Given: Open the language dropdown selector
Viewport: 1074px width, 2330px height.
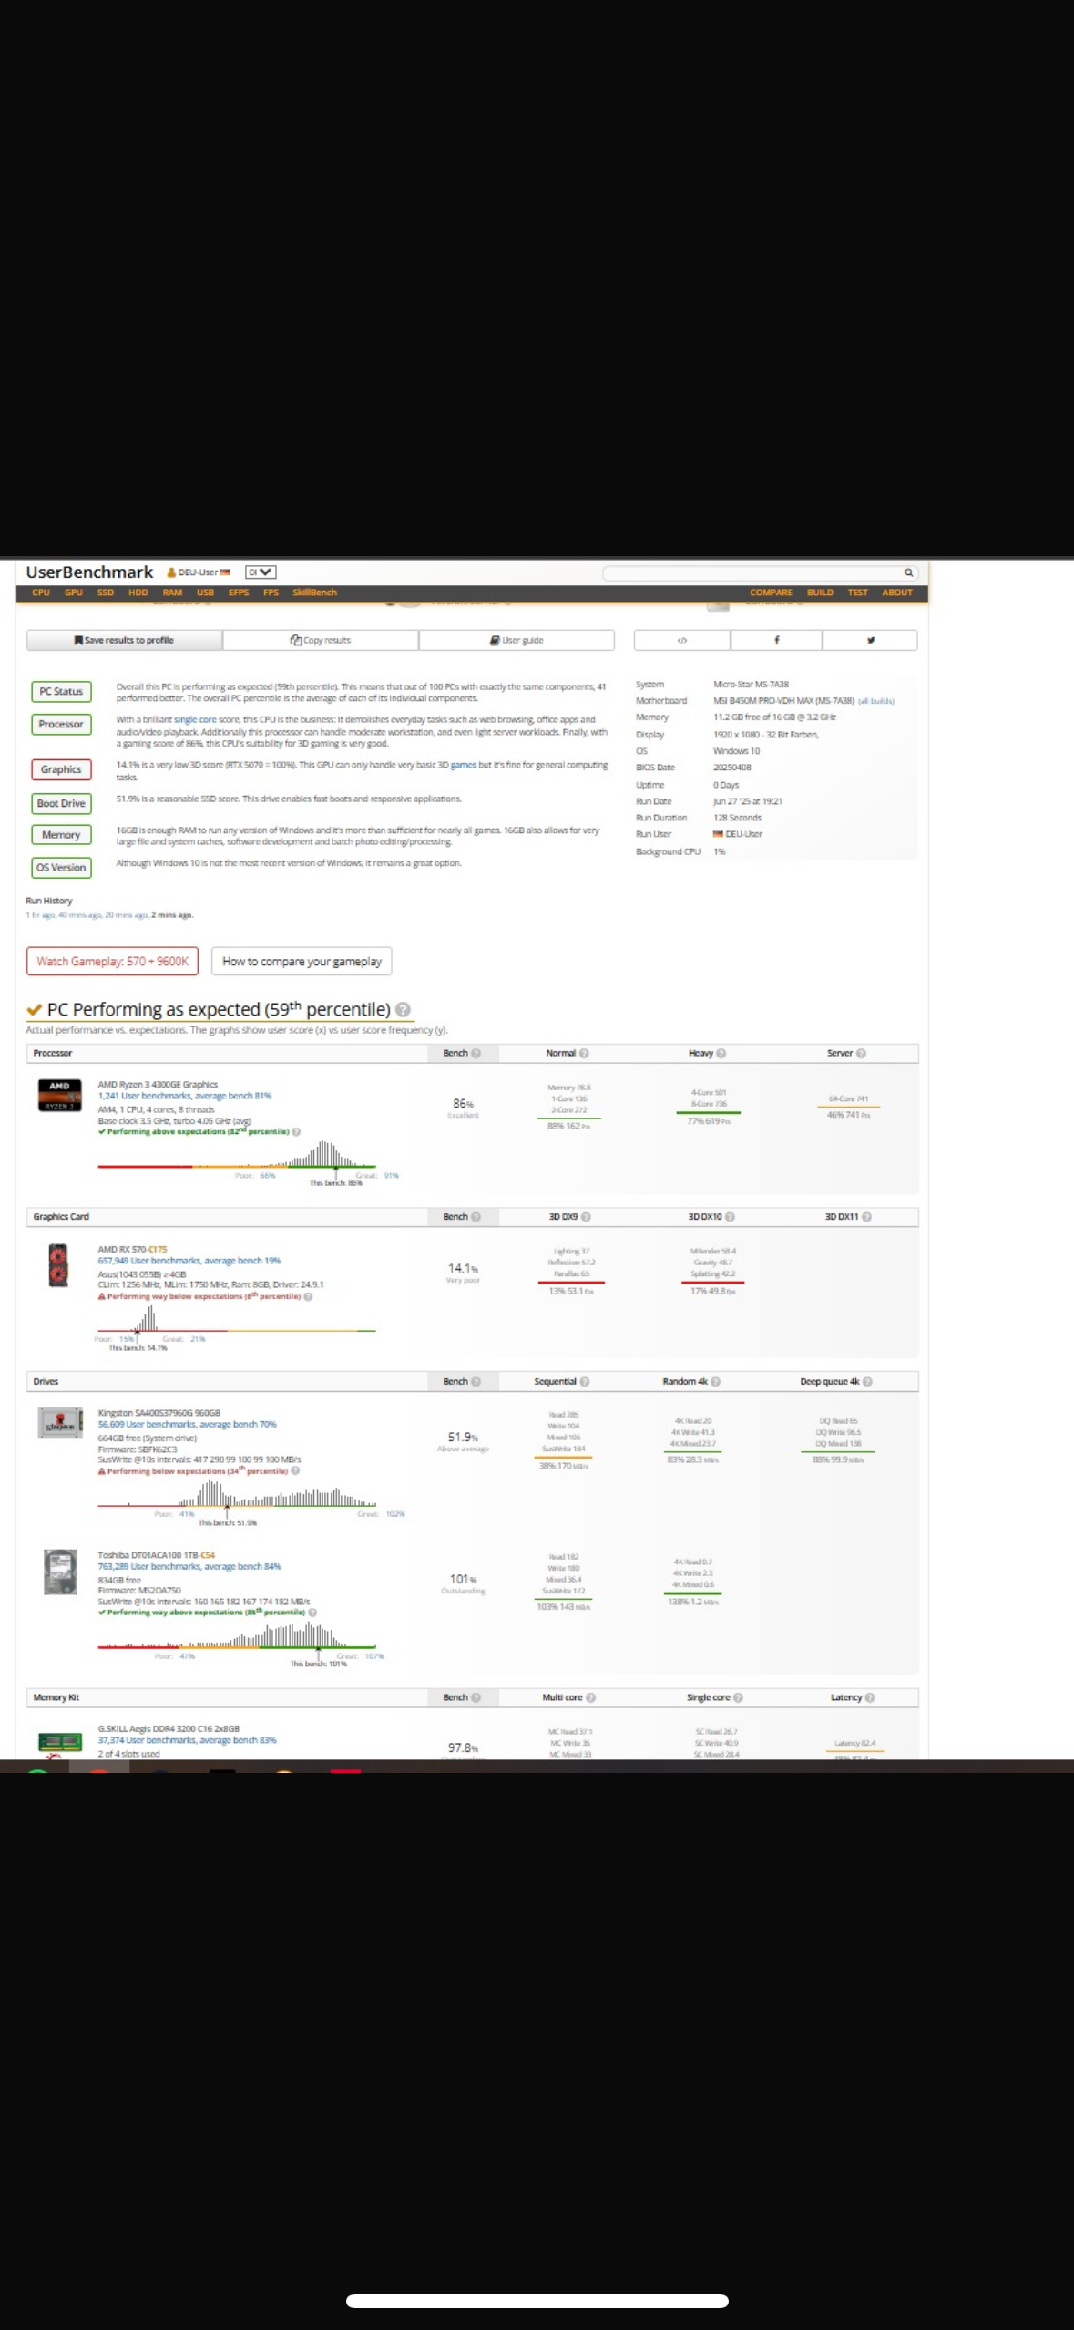Looking at the screenshot, I should pos(261,572).
